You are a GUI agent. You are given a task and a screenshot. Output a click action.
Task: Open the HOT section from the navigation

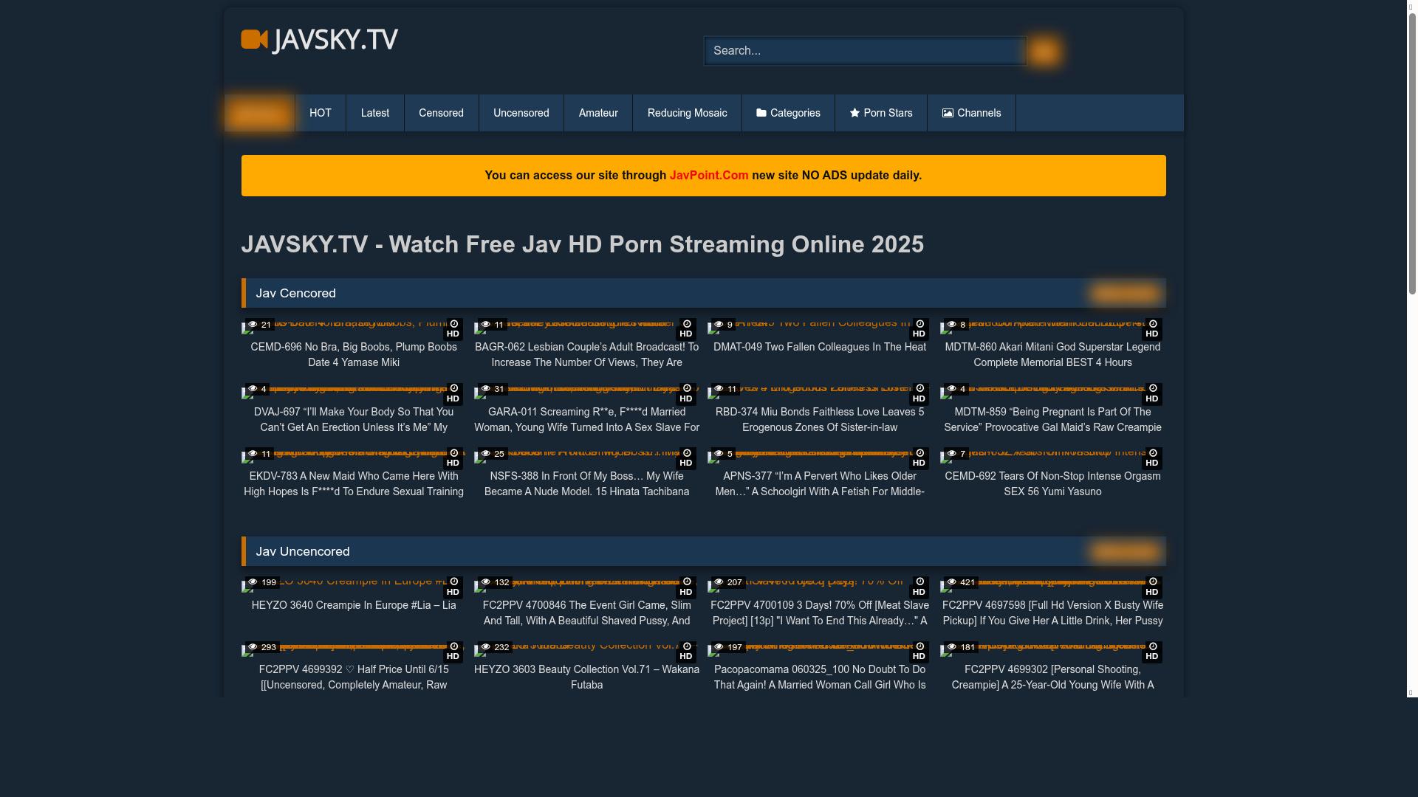point(321,113)
